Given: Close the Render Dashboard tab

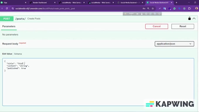Looking at the screenshot, I should (x=55, y=3).
